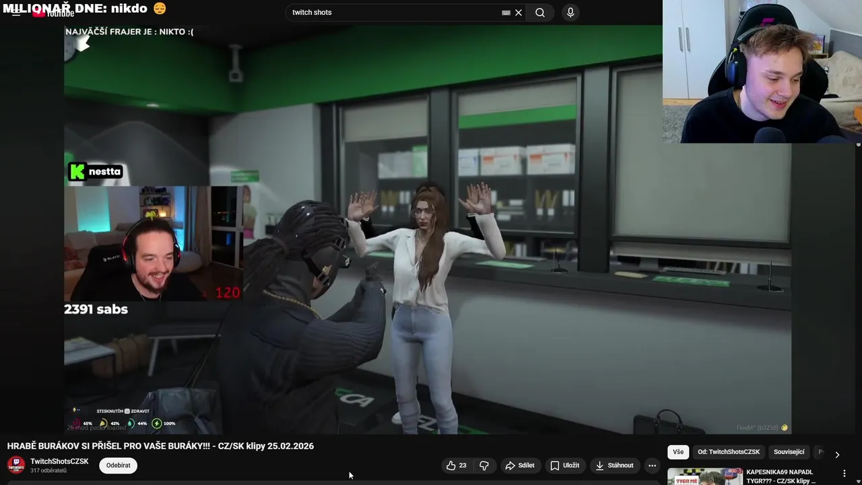Open KAPESNIKA69 NAPADL TYGR video title

tap(781, 476)
